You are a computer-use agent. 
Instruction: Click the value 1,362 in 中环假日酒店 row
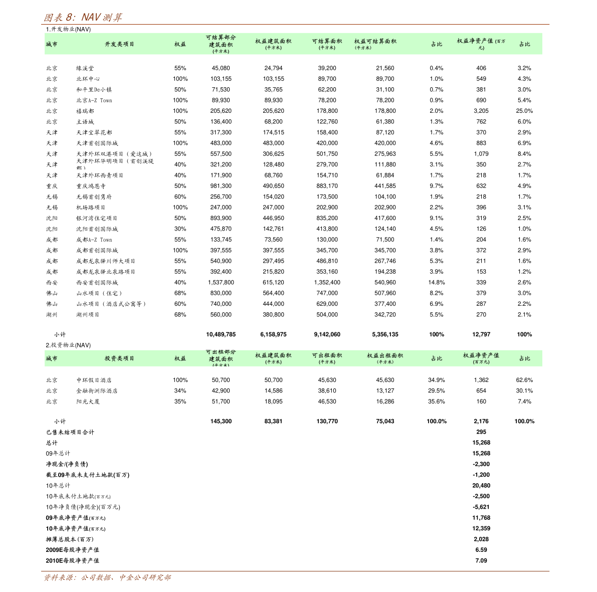481,380
